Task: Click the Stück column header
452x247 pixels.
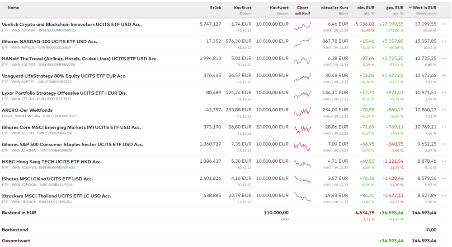Action: click(x=216, y=8)
